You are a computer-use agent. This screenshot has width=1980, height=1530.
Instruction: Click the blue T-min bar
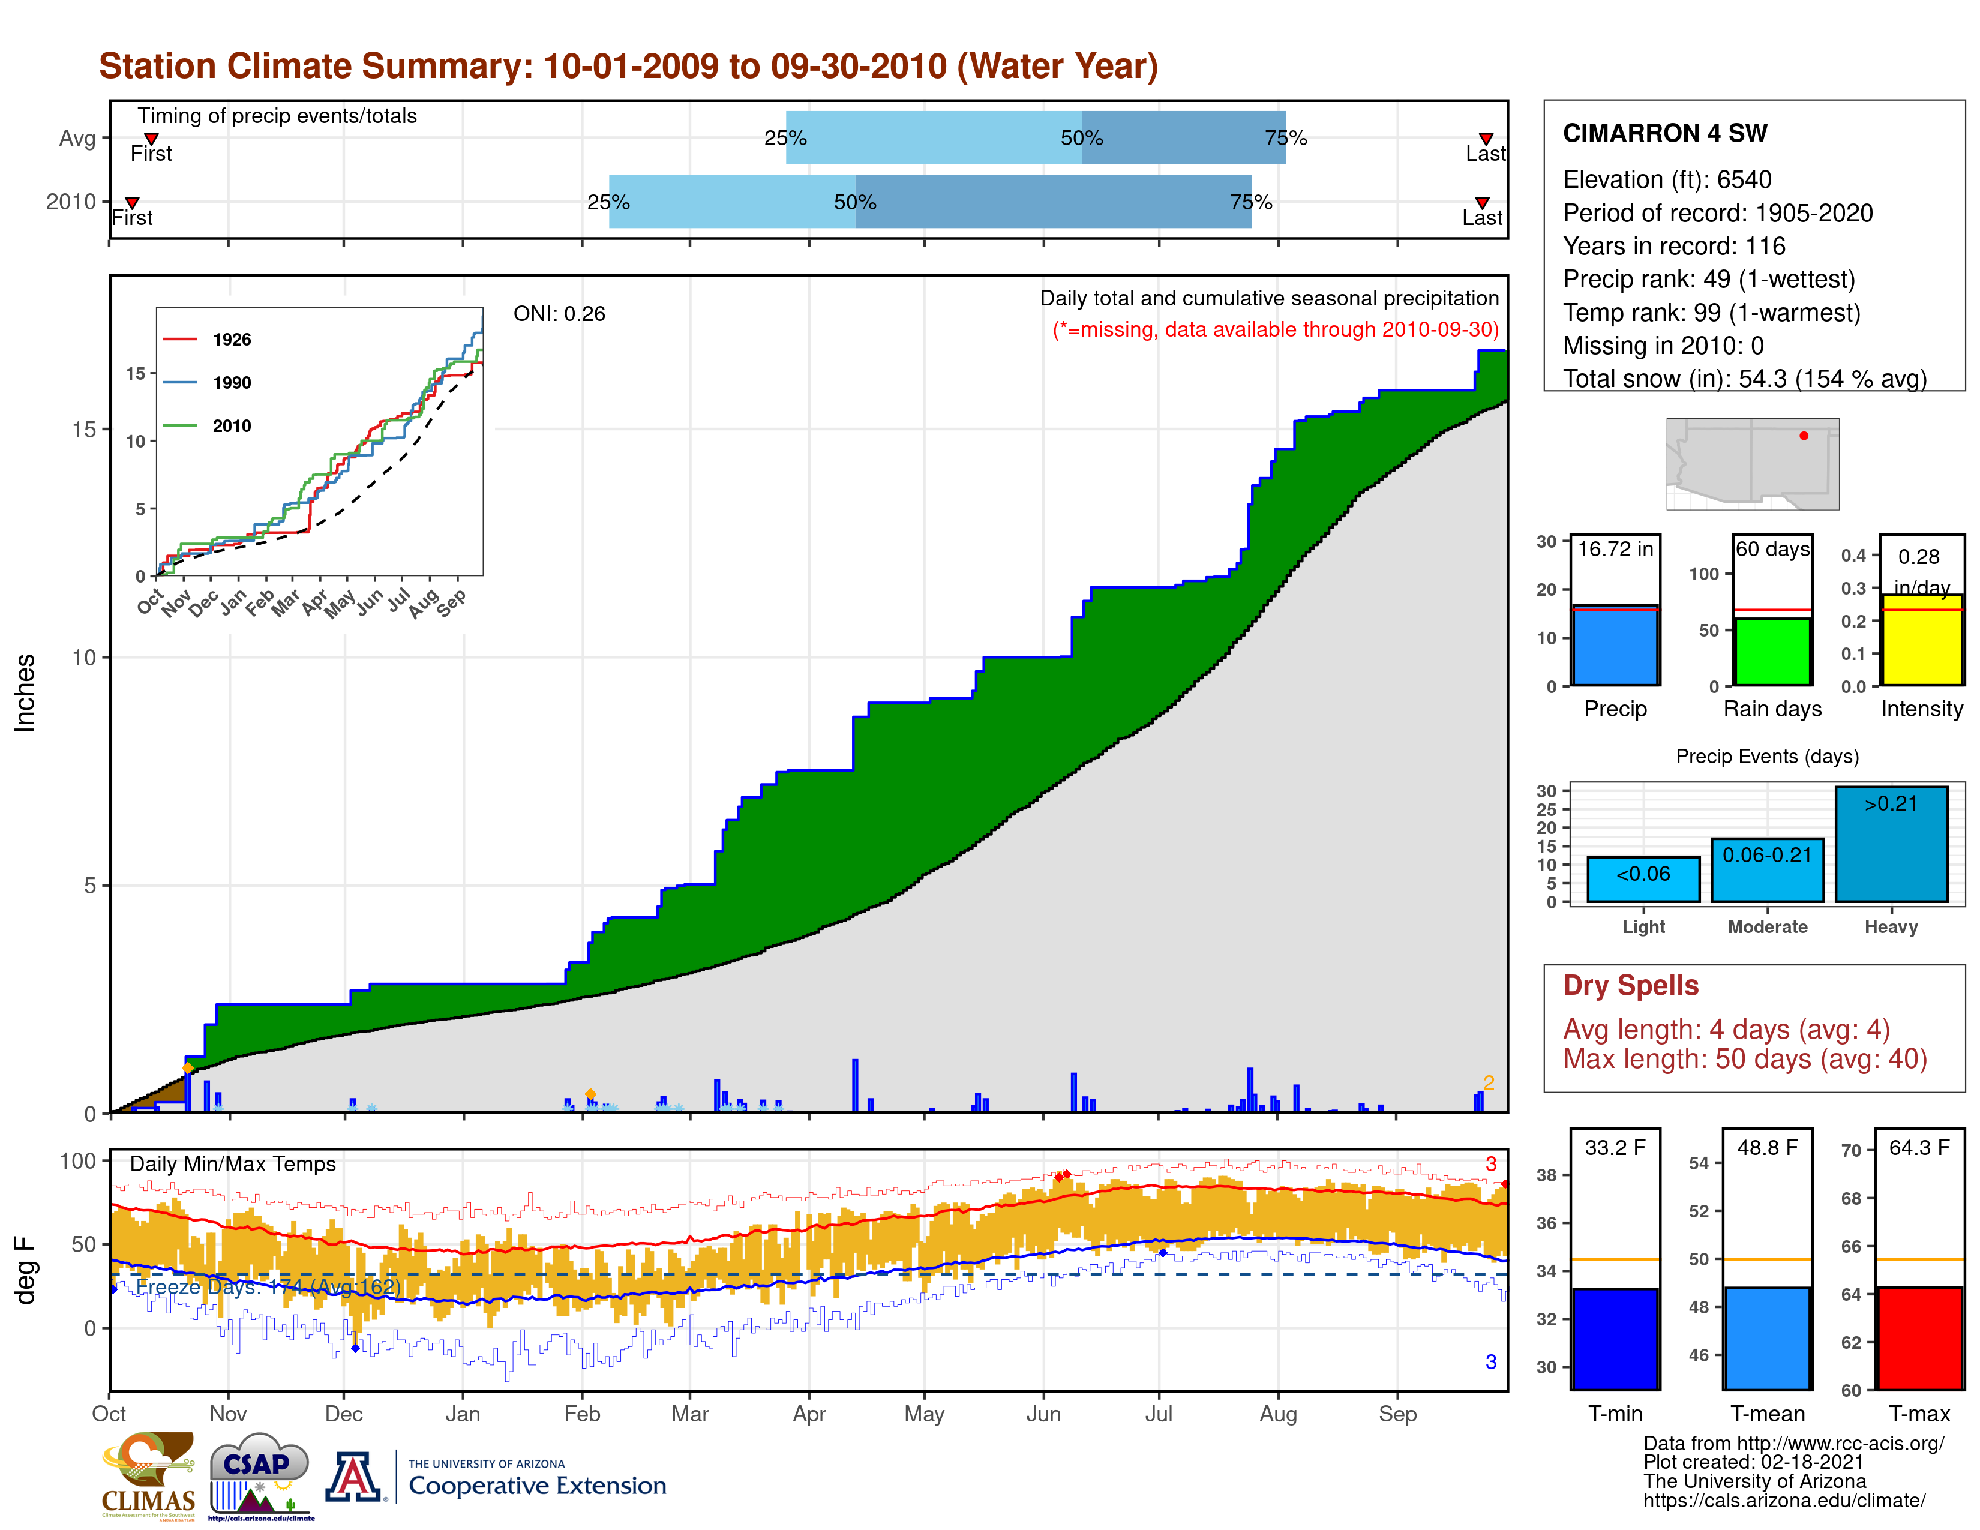click(x=1616, y=1339)
